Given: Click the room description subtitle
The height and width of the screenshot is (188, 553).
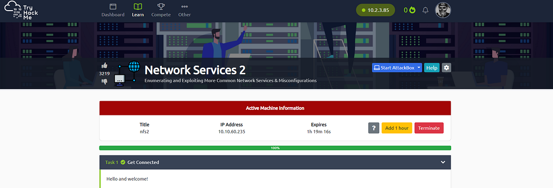Looking at the screenshot, I should [230, 80].
